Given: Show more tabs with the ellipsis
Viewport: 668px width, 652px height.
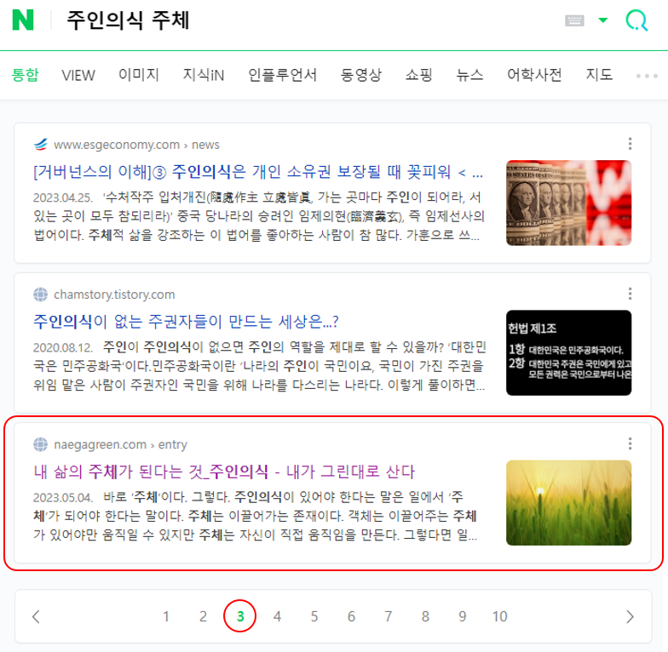Looking at the screenshot, I should click(647, 76).
